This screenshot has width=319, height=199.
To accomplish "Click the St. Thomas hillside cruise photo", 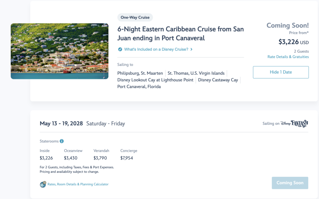I will click(60, 51).
